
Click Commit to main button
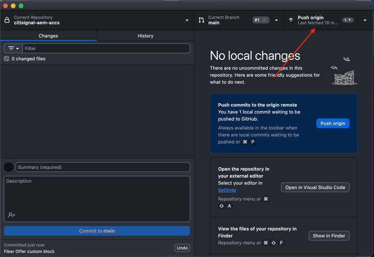coord(97,231)
